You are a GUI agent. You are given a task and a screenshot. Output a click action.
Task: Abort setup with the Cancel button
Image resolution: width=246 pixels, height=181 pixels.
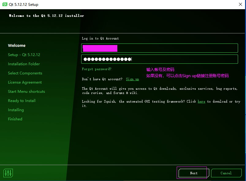(x=226, y=173)
